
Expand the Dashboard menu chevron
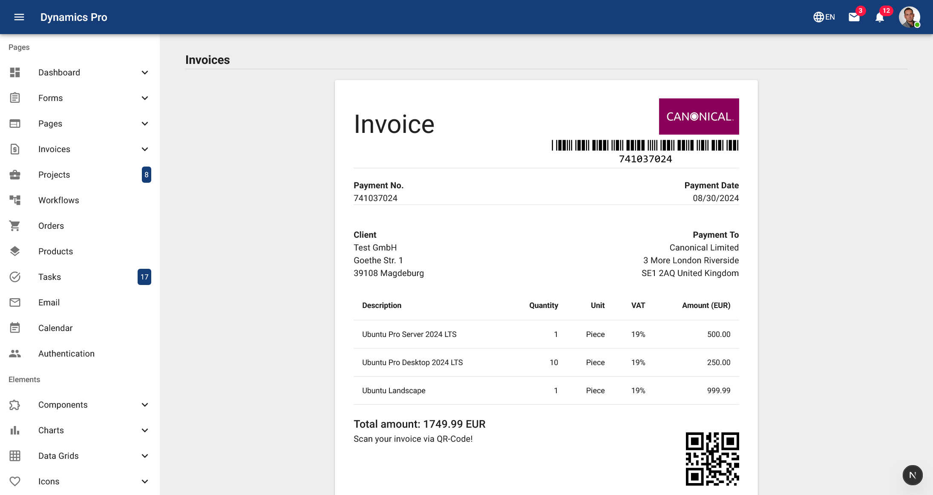point(145,72)
